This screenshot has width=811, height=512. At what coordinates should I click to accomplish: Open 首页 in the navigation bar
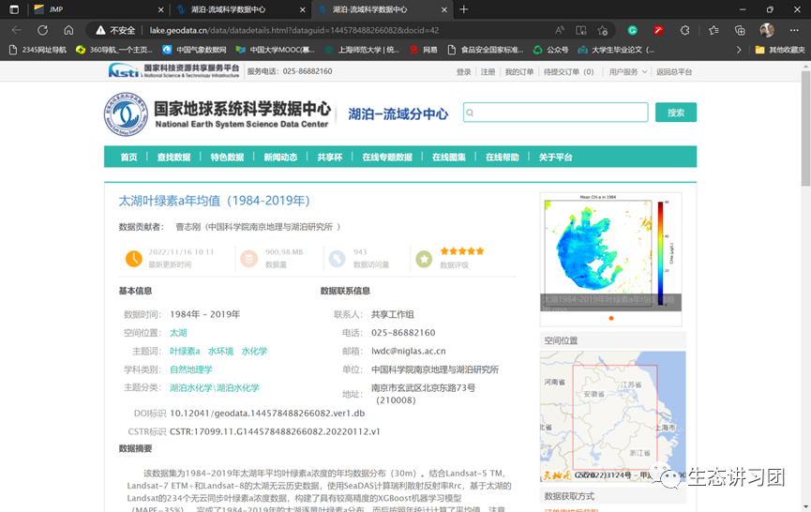[x=128, y=158]
